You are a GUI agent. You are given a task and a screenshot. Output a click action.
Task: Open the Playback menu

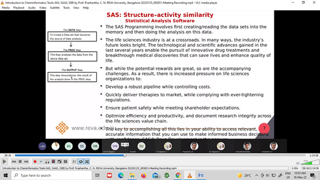(19, 8)
